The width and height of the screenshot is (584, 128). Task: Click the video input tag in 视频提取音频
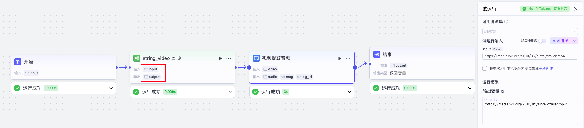click(x=270, y=69)
